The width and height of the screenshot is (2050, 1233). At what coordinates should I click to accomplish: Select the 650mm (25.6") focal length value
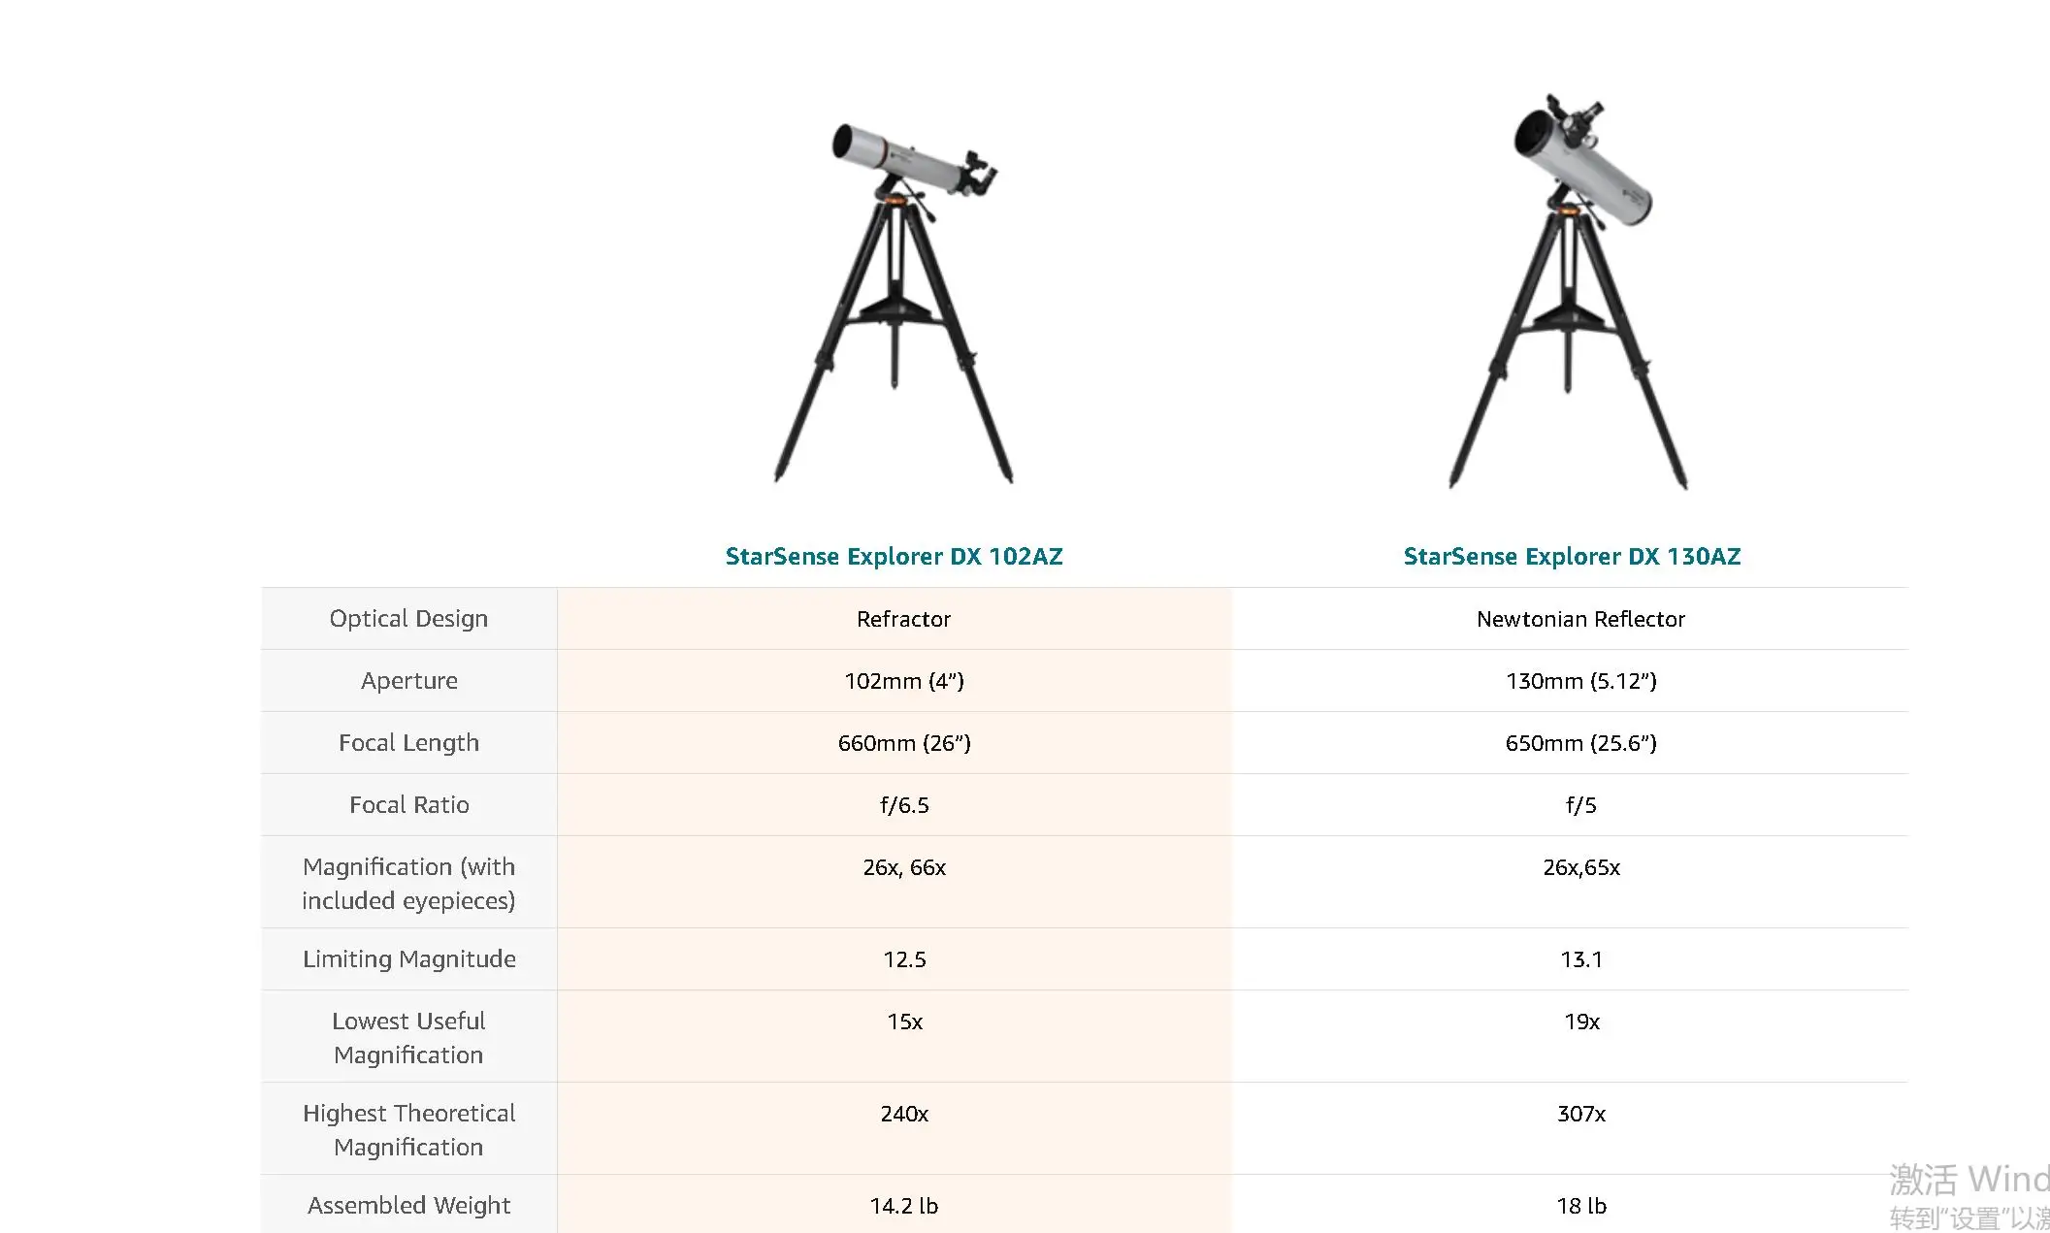click(1580, 743)
